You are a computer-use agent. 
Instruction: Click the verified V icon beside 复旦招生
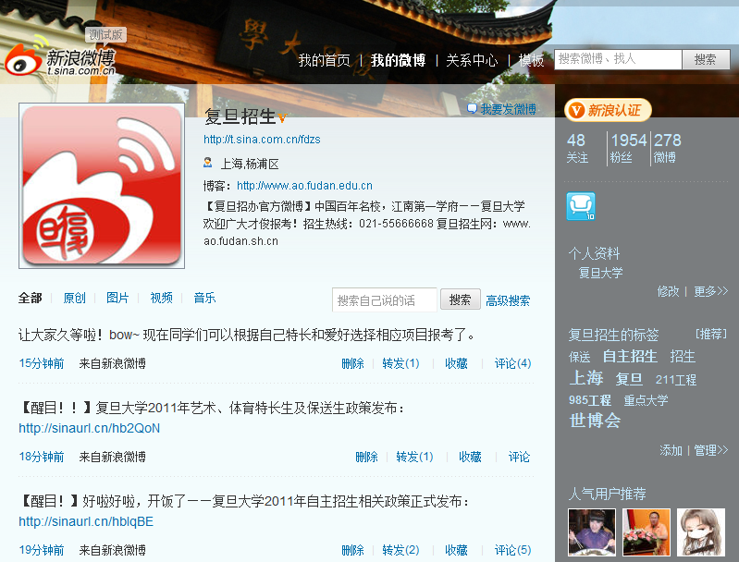pos(282,118)
